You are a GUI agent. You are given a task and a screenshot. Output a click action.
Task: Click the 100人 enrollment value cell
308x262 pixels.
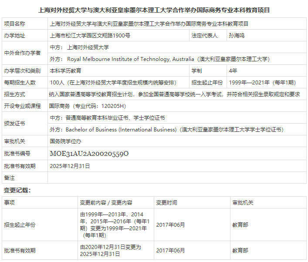pos(118,83)
